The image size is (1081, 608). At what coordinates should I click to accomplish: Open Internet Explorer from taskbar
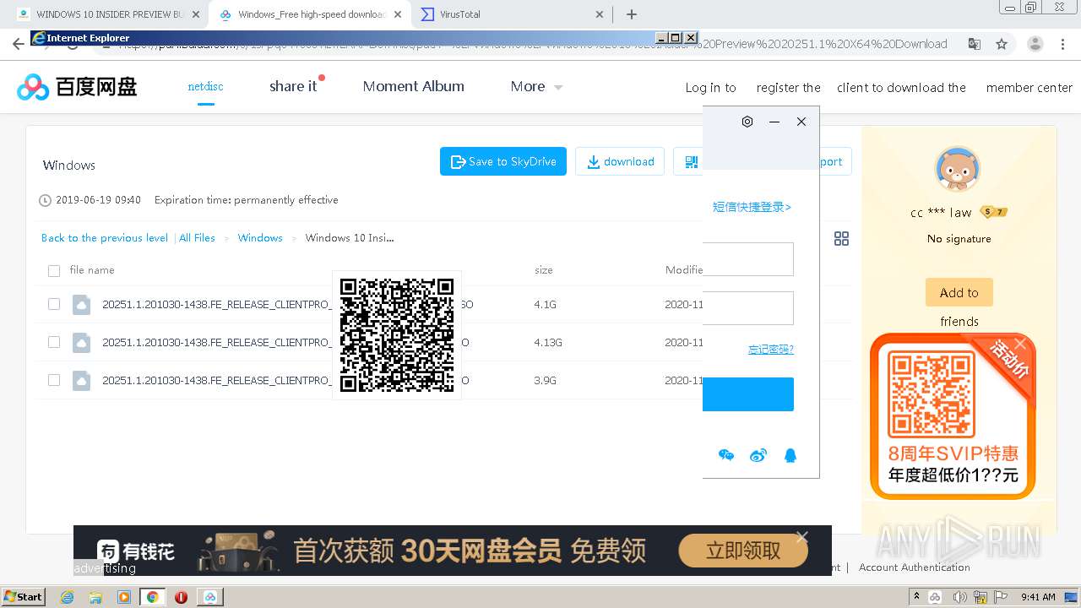68,597
